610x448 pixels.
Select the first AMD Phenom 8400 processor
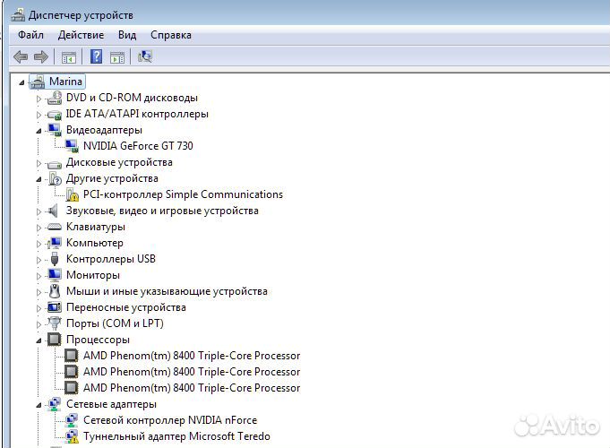click(192, 356)
